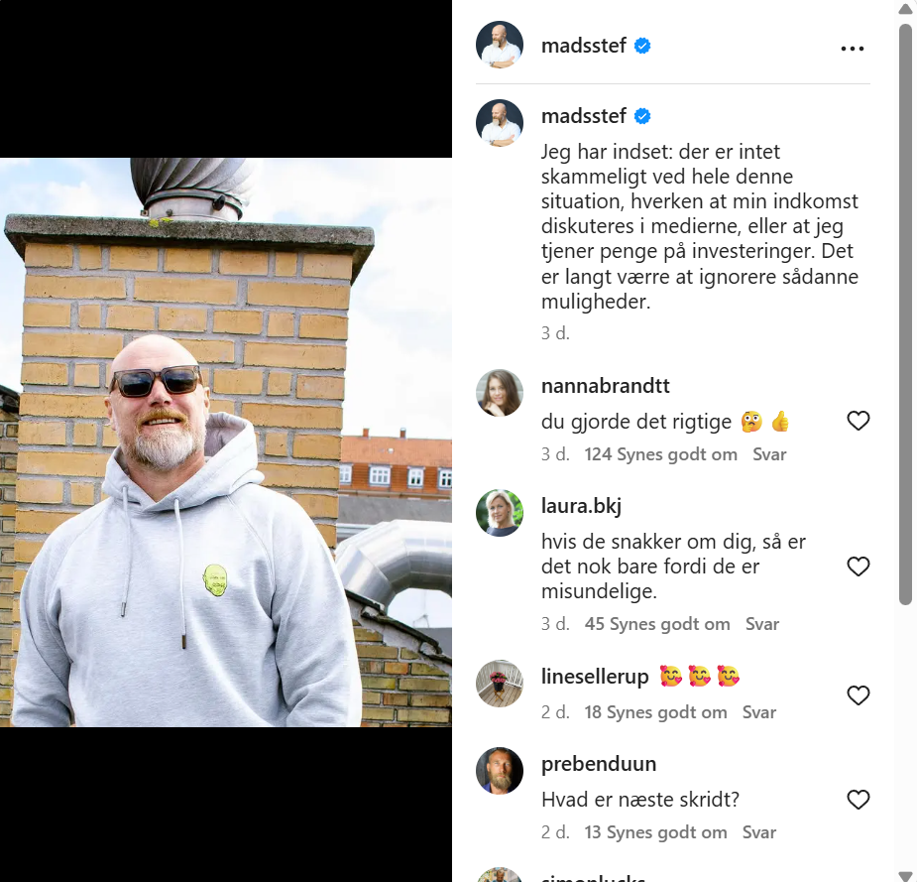Open nannabrandtt's profile picture
This screenshot has height=882, width=917.
coord(500,393)
